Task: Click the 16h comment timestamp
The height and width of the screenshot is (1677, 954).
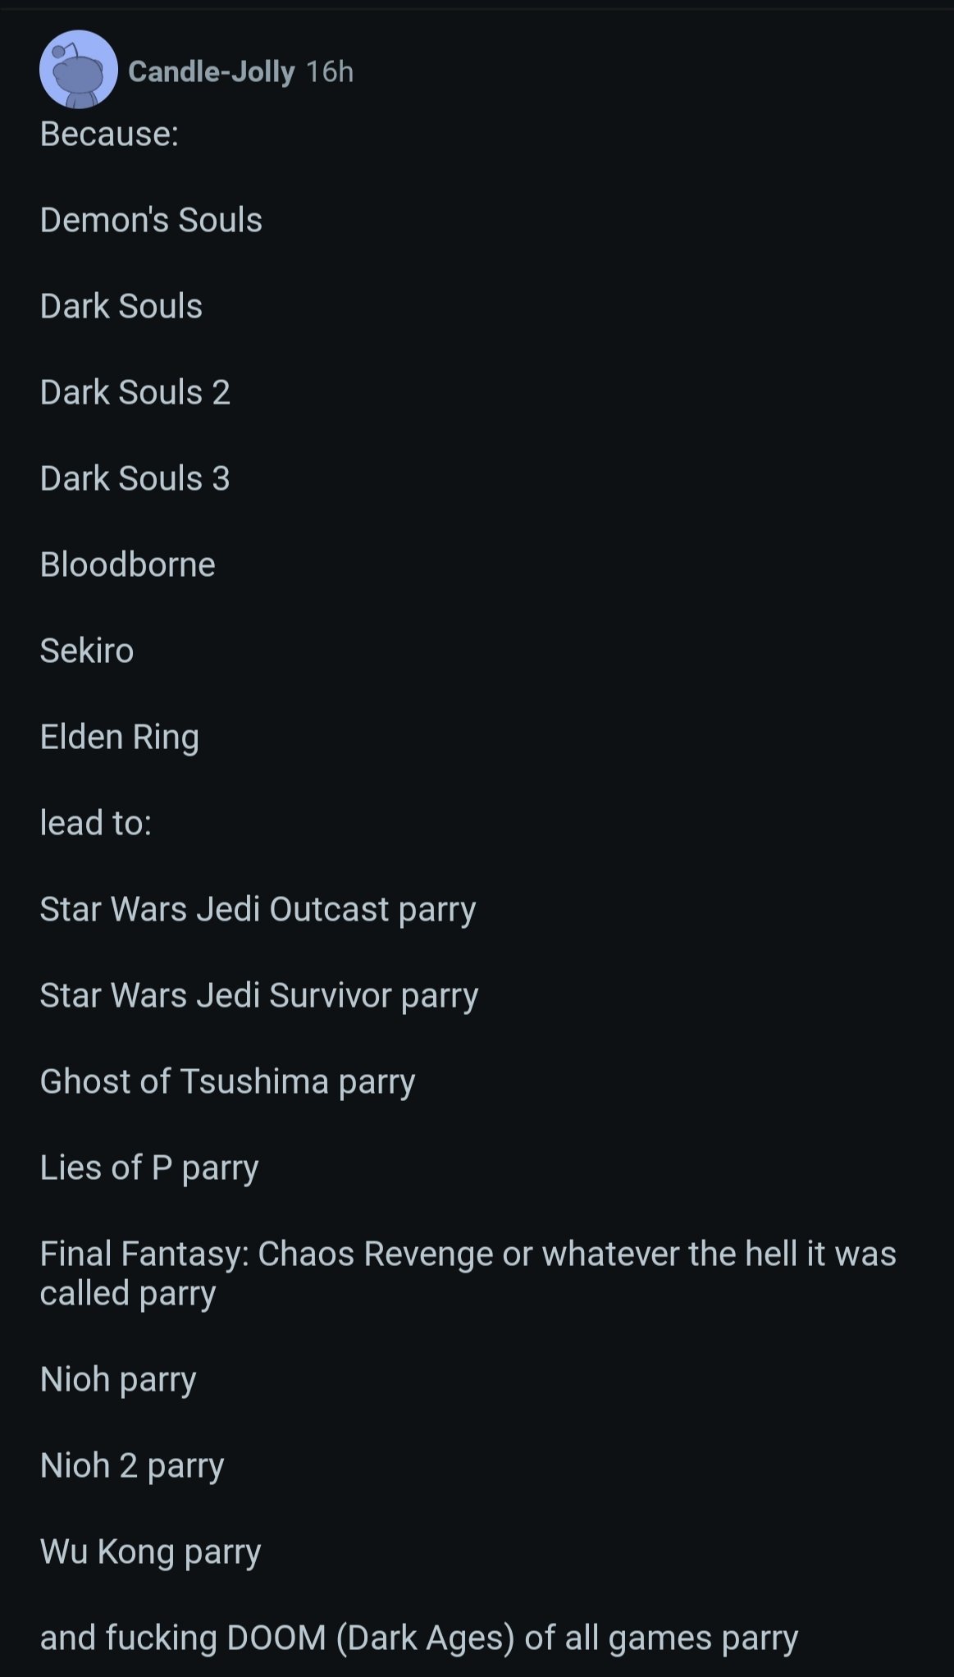Action: pyautogui.click(x=329, y=72)
